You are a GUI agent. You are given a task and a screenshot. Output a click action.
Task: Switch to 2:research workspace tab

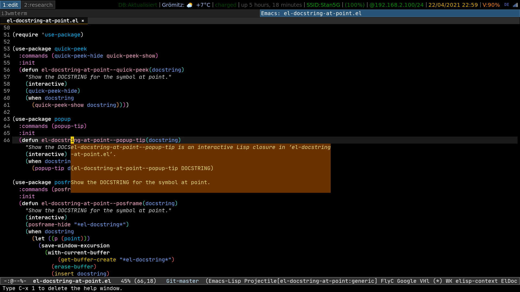tap(38, 5)
